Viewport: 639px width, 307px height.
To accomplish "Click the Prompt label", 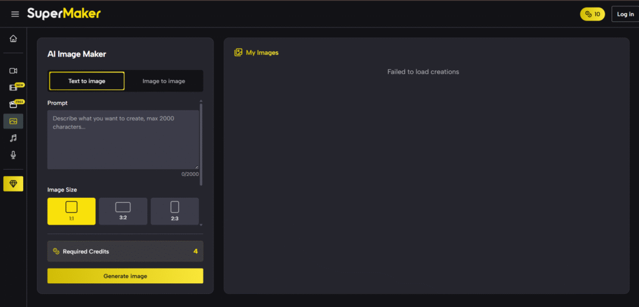I will (57, 103).
